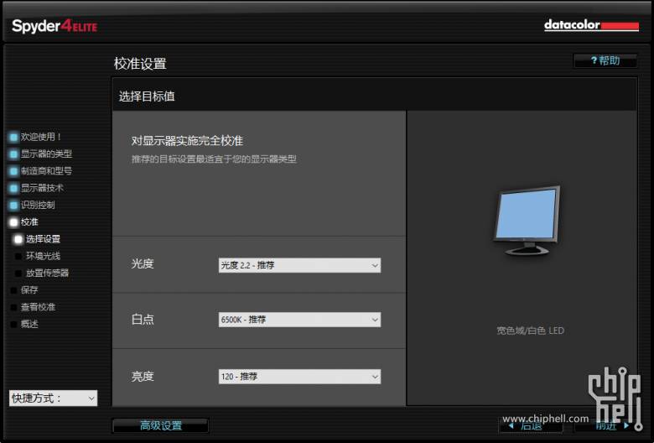Click blue indicator beside 显示器的类型
The image size is (654, 443).
pos(13,154)
